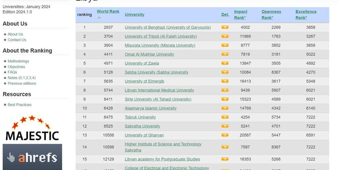
Task: Open the Methodology link
Action: pyautogui.click(x=18, y=61)
